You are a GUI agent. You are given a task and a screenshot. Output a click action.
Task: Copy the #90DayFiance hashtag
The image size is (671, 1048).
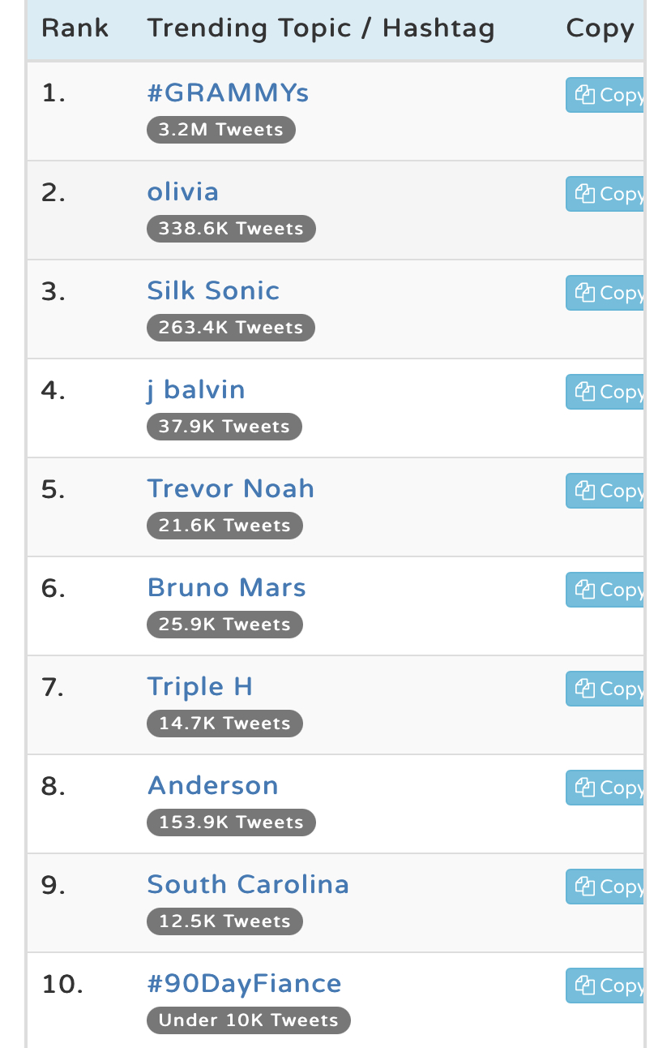(x=605, y=986)
